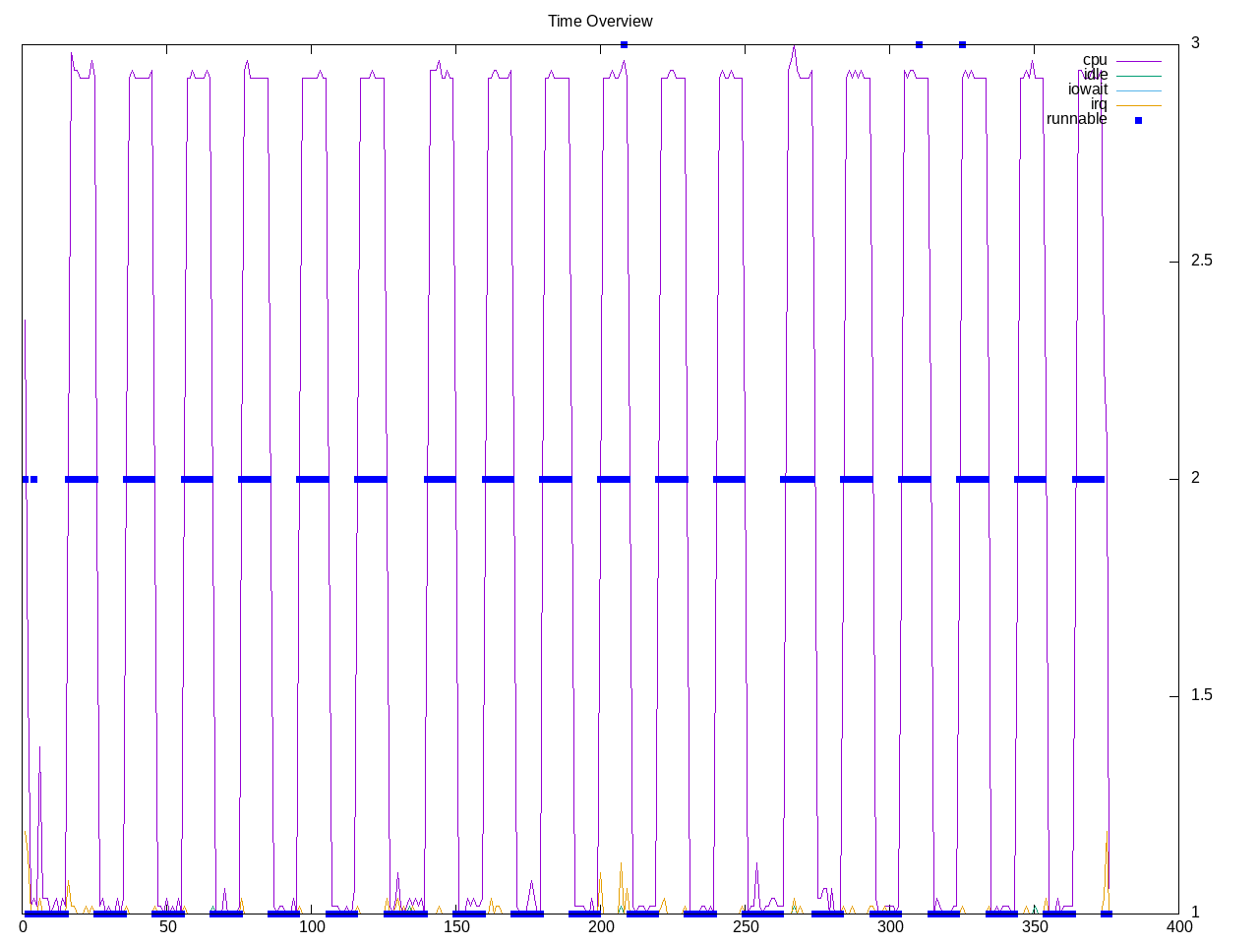This screenshot has height=944, width=1259.
Task: Click the "idle" legend label
Action: pos(1095,75)
